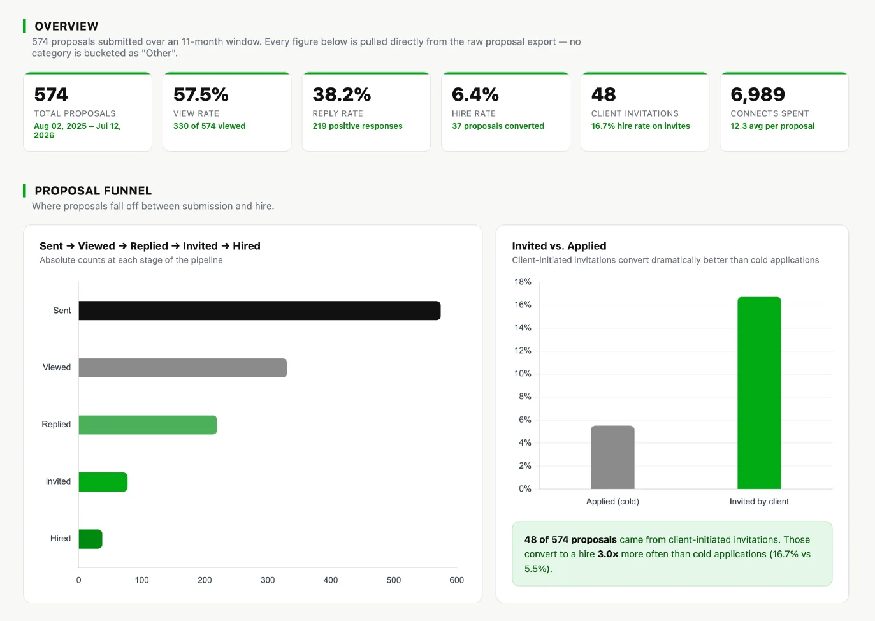
Task: Click the 574 Total Proposals card
Action: coord(88,112)
